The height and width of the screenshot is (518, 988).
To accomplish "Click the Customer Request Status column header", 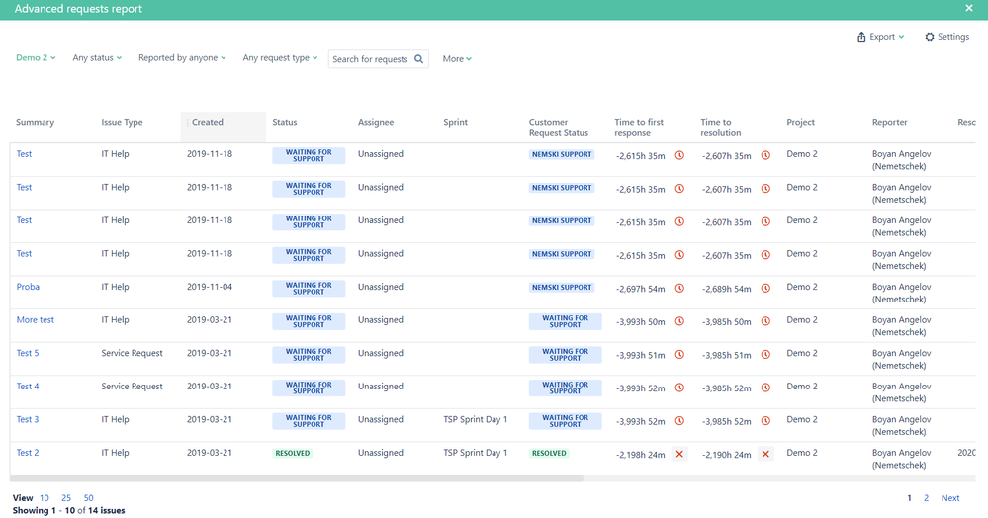I will [558, 128].
